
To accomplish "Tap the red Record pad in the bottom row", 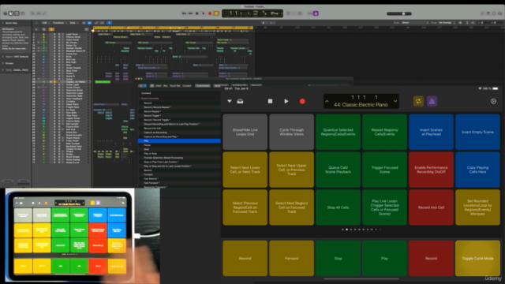I will (x=431, y=258).
